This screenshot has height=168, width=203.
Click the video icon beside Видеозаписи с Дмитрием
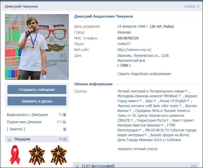(x=65, y=115)
